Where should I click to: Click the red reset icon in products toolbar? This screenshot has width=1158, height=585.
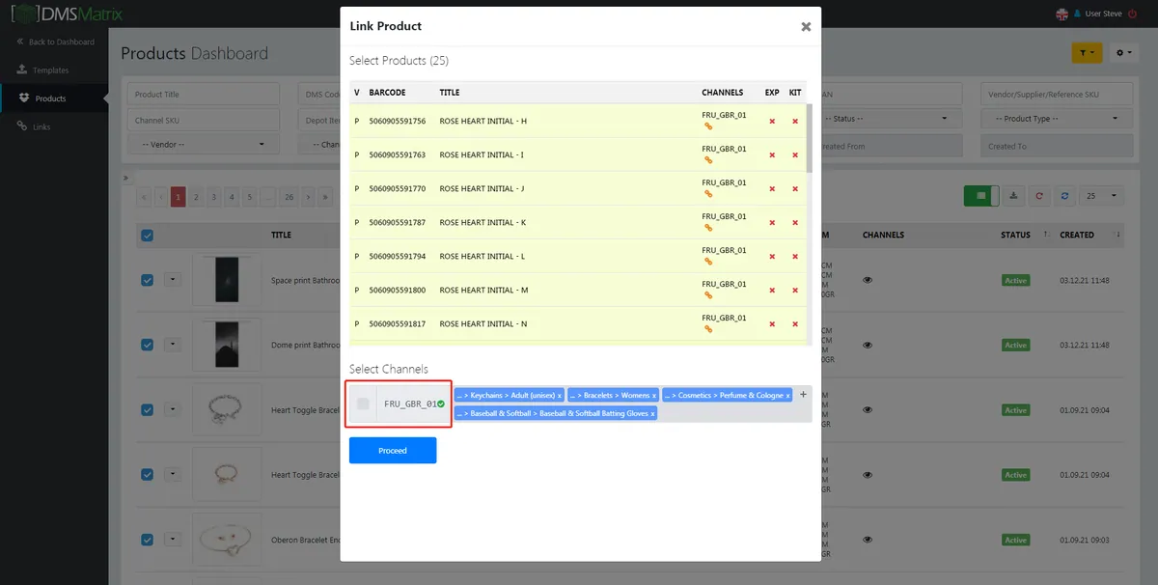pyautogui.click(x=1039, y=196)
